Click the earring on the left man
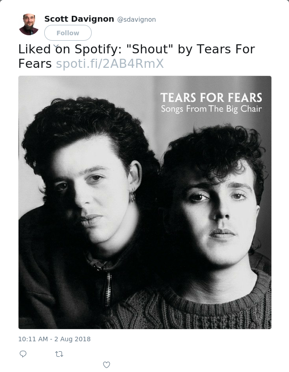The width and height of the screenshot is (289, 372). tap(133, 195)
